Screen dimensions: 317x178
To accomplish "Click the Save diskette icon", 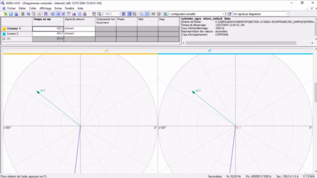I will [11, 14].
